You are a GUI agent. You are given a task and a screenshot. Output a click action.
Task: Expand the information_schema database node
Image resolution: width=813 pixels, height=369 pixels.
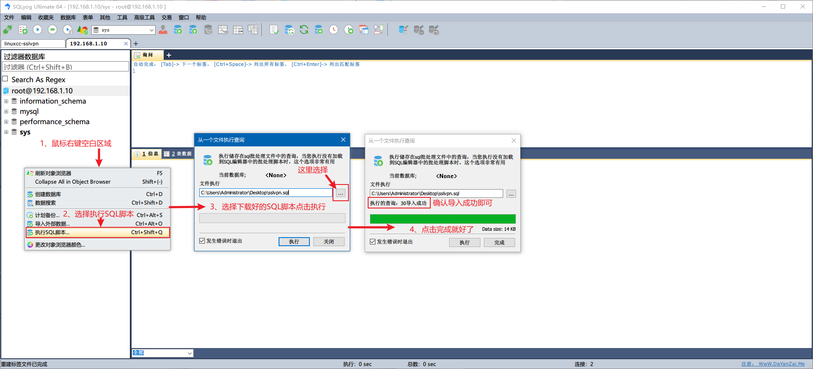(x=6, y=101)
